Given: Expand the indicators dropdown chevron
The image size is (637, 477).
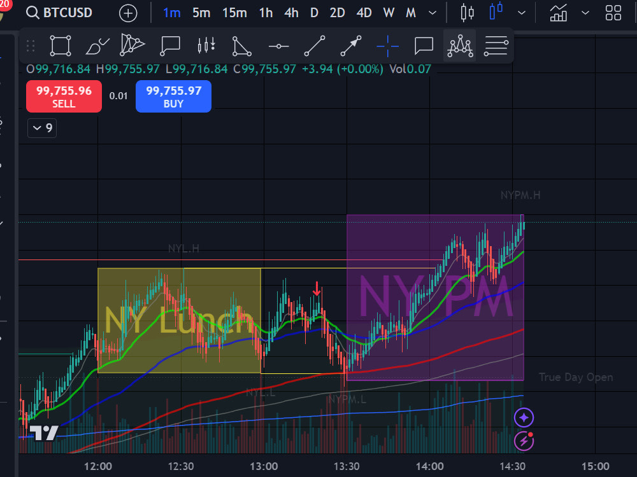Looking at the screenshot, I should click(x=585, y=13).
